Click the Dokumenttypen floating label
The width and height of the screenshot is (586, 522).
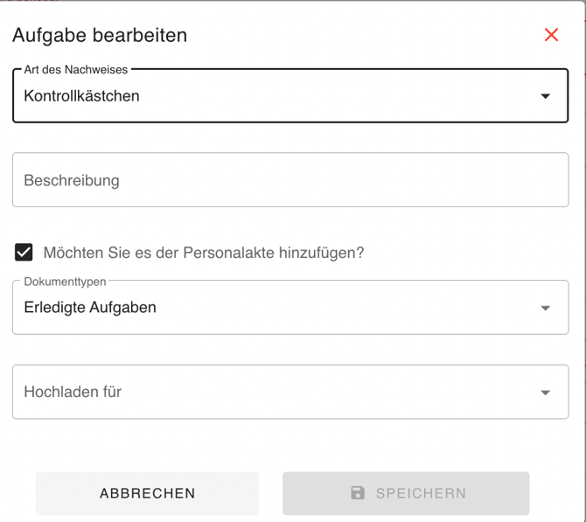(65, 282)
